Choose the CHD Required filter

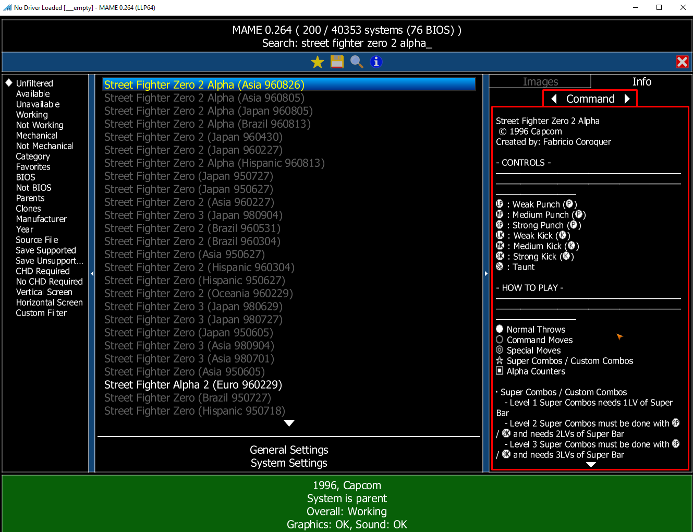(43, 271)
